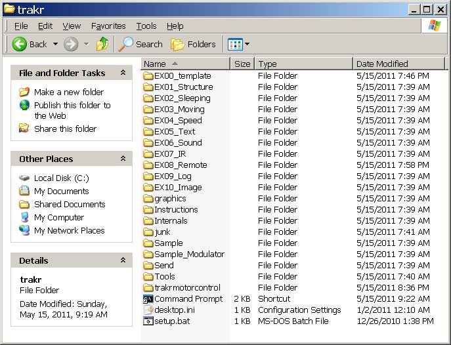The height and width of the screenshot is (345, 451).
Task: Select the EX08_Remote folder icon
Action: point(148,165)
